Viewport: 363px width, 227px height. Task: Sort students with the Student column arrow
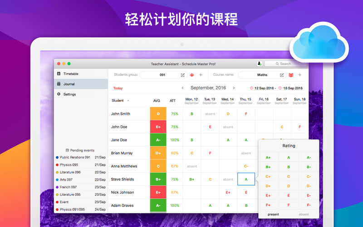click(x=128, y=101)
